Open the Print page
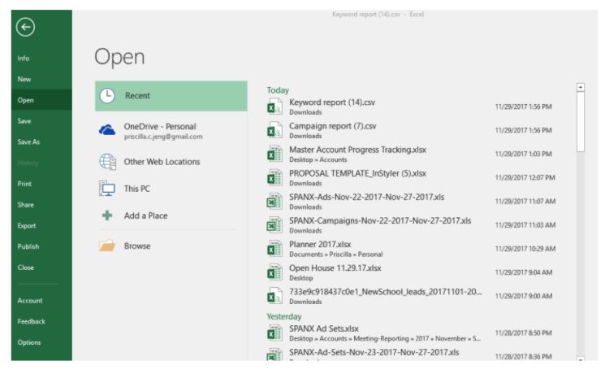605x383 pixels. pos(41,184)
